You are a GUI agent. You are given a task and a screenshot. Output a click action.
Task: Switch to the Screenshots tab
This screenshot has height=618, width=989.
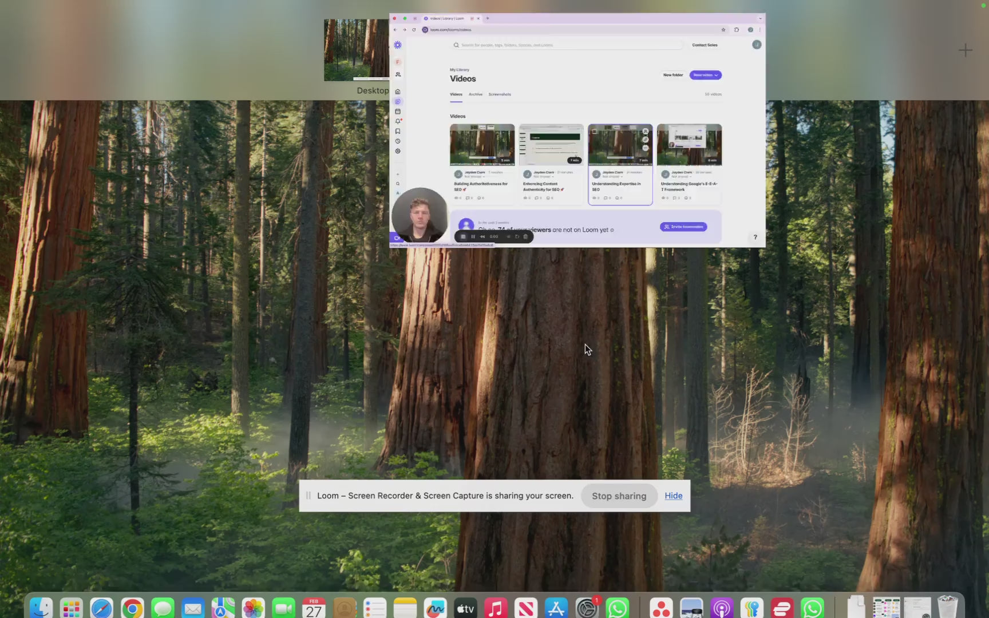point(500,94)
